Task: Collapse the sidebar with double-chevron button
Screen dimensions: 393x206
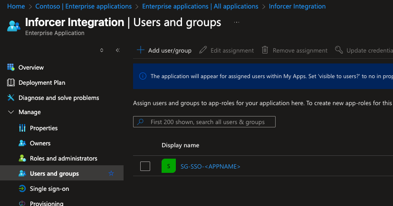Action: pos(117,50)
